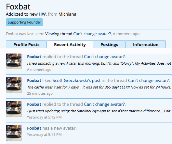Click avatar beside 'A moment ago' reply
Image resolution: width=172 pixels, height=144 pixels.
pyautogui.click(x=14, y=61)
